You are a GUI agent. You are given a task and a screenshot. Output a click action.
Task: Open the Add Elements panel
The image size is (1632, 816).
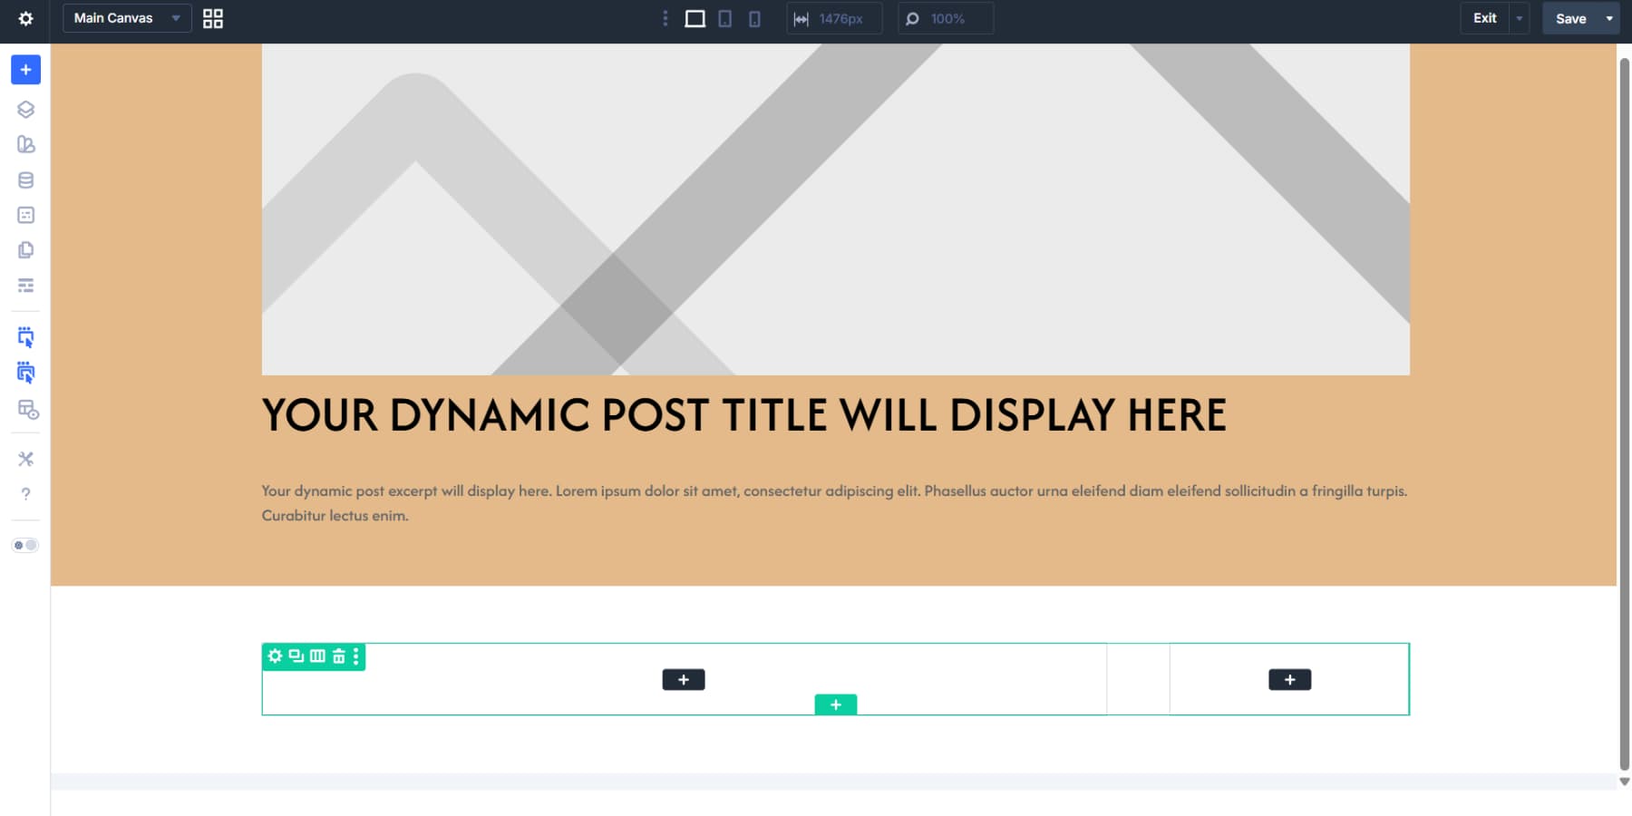tap(25, 69)
